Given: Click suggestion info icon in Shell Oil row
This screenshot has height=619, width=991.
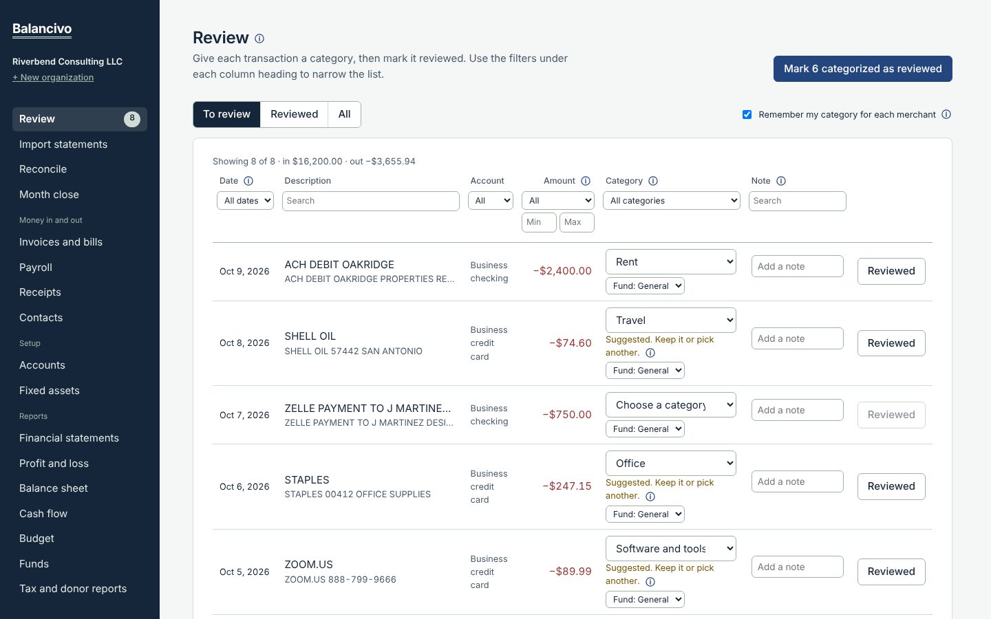Looking at the screenshot, I should pos(650,353).
